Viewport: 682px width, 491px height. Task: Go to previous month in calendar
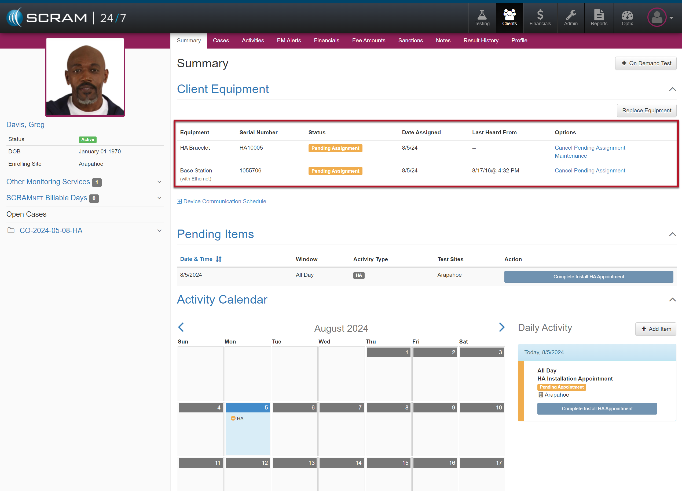pos(181,327)
